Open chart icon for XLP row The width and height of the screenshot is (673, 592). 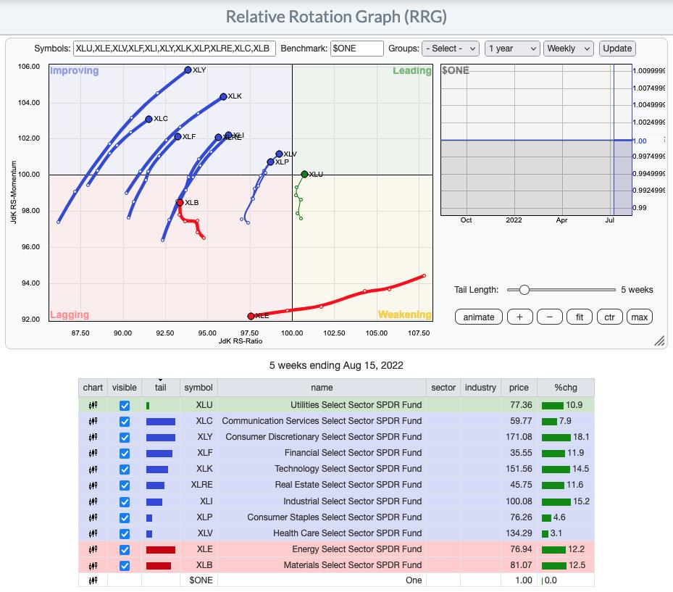point(93,517)
